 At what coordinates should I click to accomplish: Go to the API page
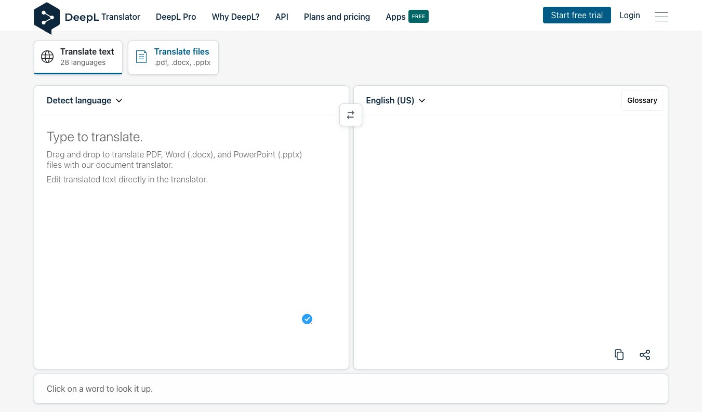click(x=282, y=17)
